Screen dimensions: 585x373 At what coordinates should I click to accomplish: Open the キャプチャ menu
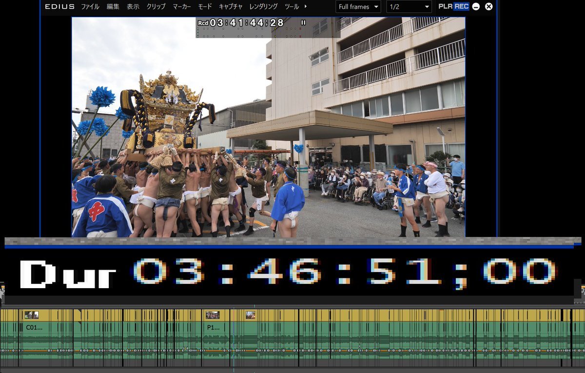tap(231, 7)
